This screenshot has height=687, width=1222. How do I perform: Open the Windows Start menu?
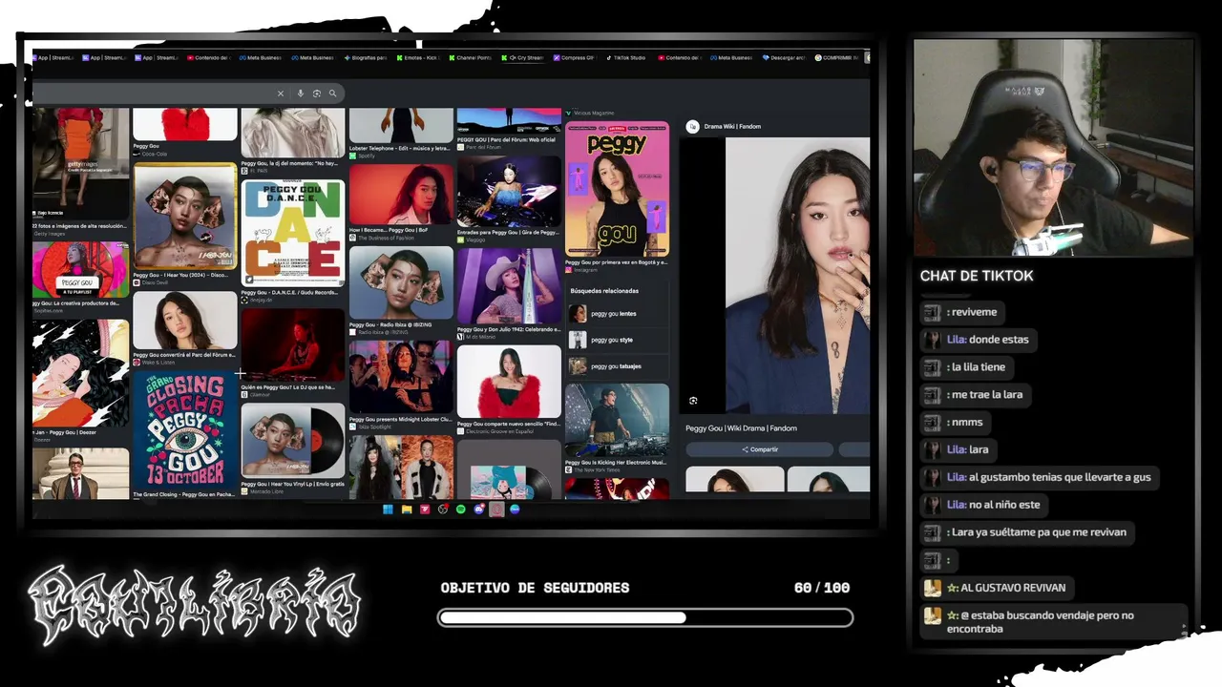(388, 510)
